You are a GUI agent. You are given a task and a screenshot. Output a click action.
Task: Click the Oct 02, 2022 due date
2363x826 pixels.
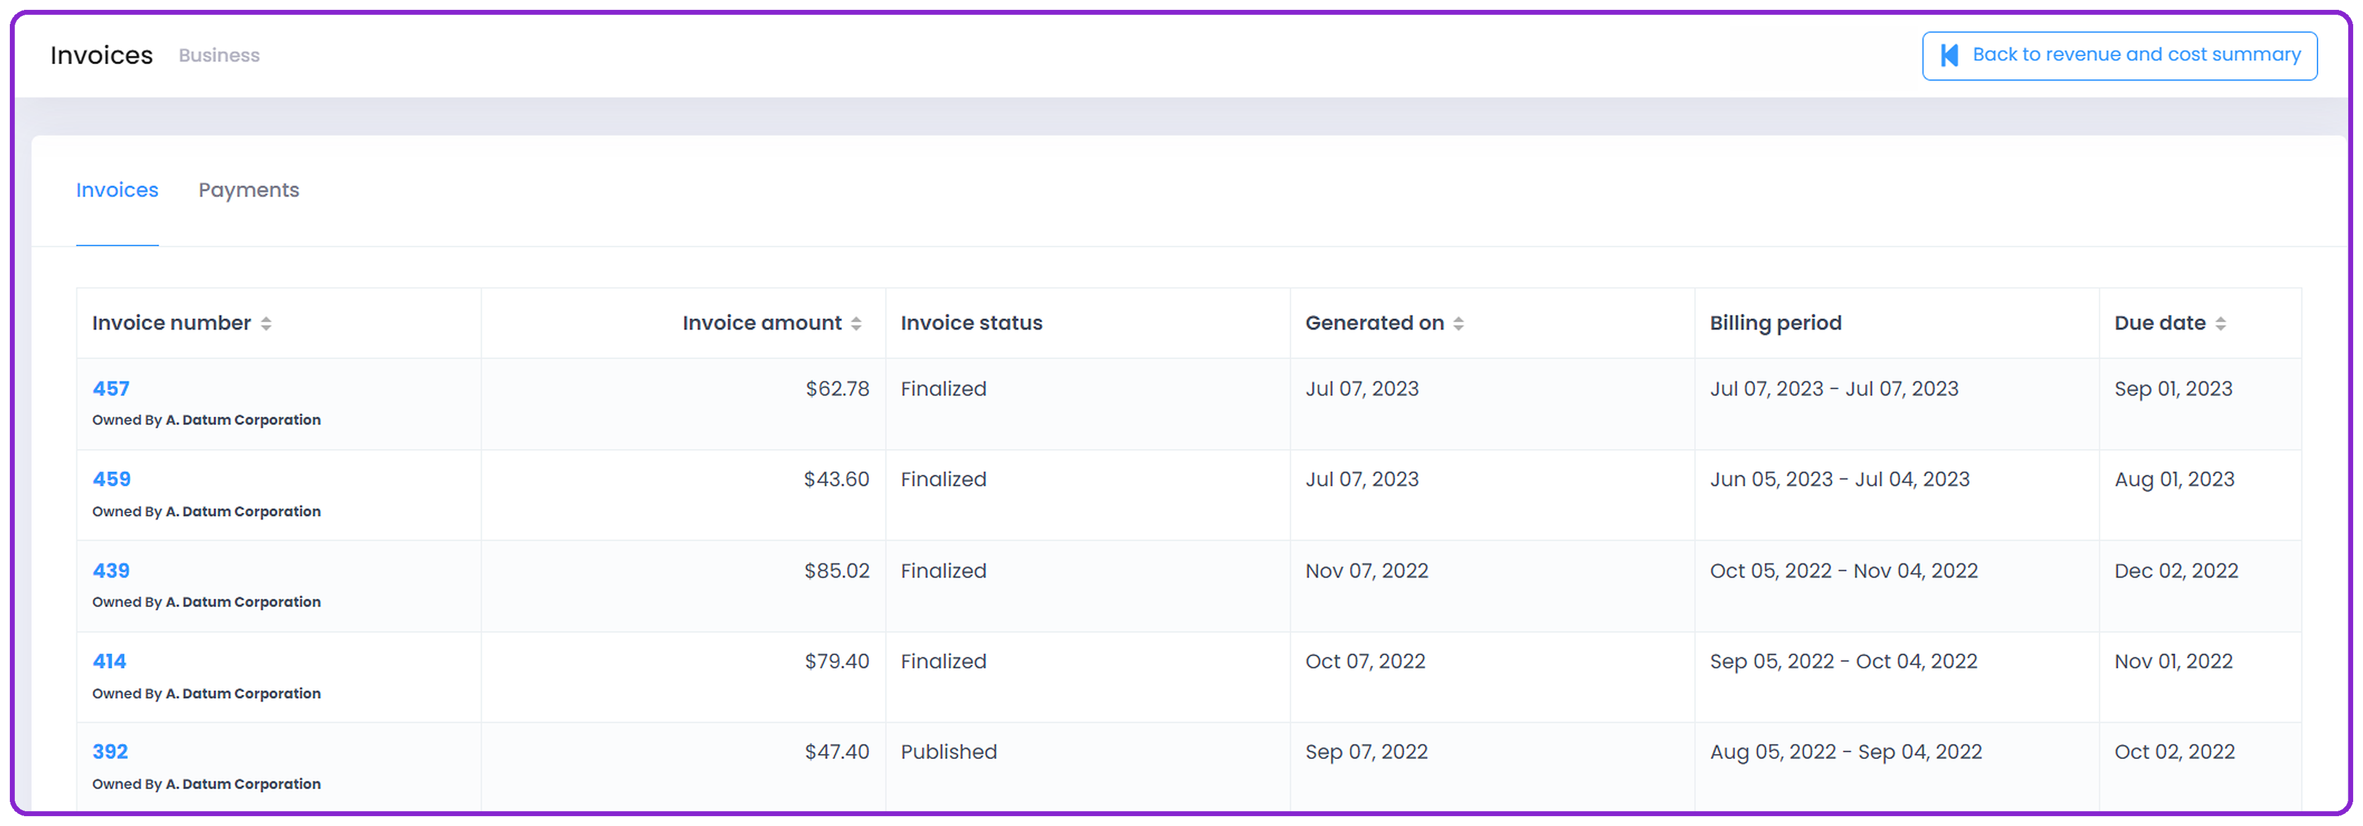click(2174, 753)
